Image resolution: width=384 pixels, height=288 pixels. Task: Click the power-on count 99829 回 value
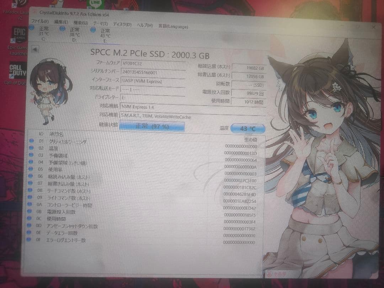(x=249, y=93)
